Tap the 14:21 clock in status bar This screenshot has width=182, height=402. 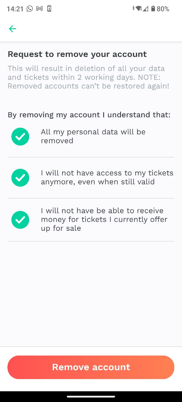(x=15, y=9)
